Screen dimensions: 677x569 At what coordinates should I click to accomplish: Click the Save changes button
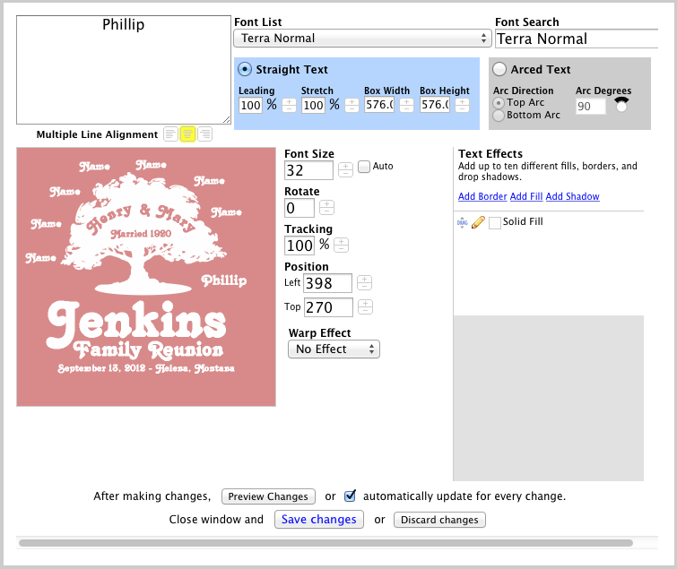pyautogui.click(x=320, y=520)
